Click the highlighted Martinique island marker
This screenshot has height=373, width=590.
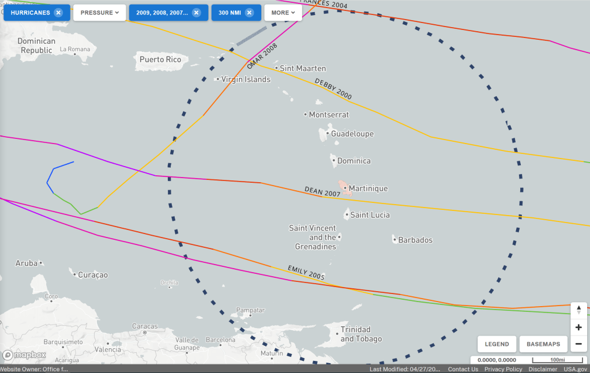tap(344, 187)
